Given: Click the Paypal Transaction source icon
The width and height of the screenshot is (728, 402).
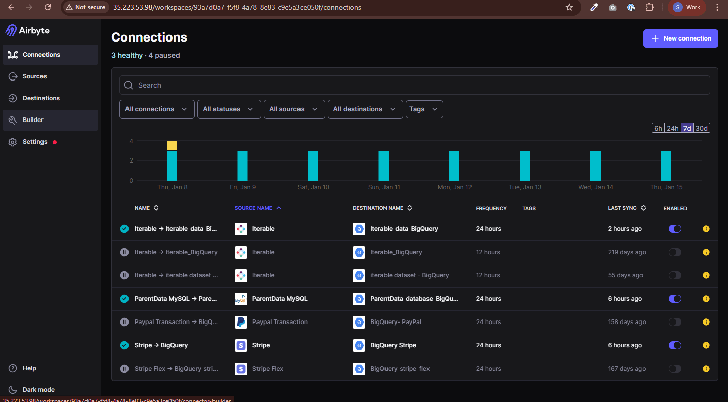Looking at the screenshot, I should [241, 322].
